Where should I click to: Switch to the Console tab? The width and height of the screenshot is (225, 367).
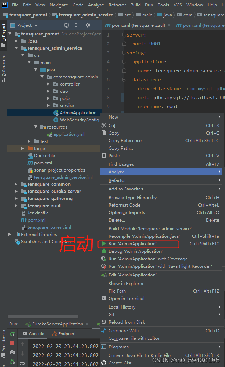point(33,334)
